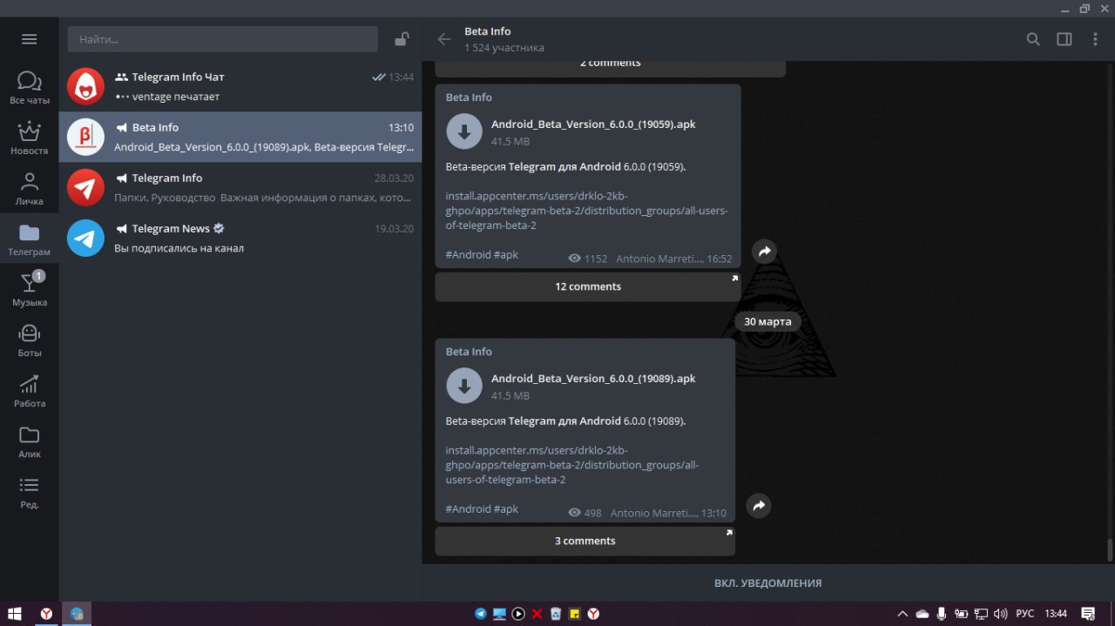Select the Личка folder tab
1115x626 pixels.
[30, 189]
